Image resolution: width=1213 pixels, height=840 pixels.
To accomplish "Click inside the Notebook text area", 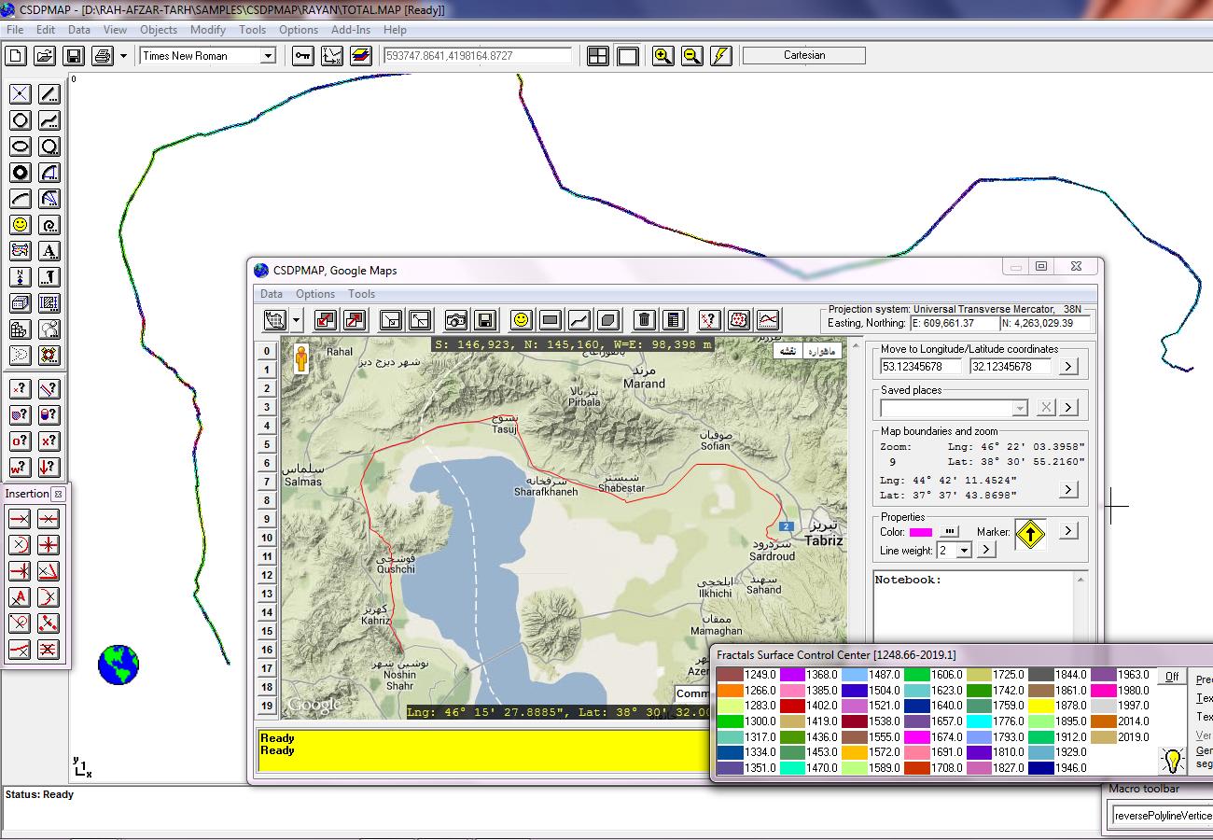I will tap(973, 607).
